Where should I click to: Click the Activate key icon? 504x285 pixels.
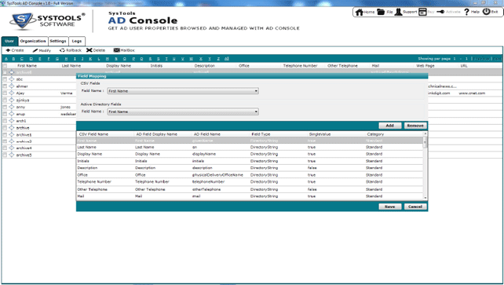(440, 12)
